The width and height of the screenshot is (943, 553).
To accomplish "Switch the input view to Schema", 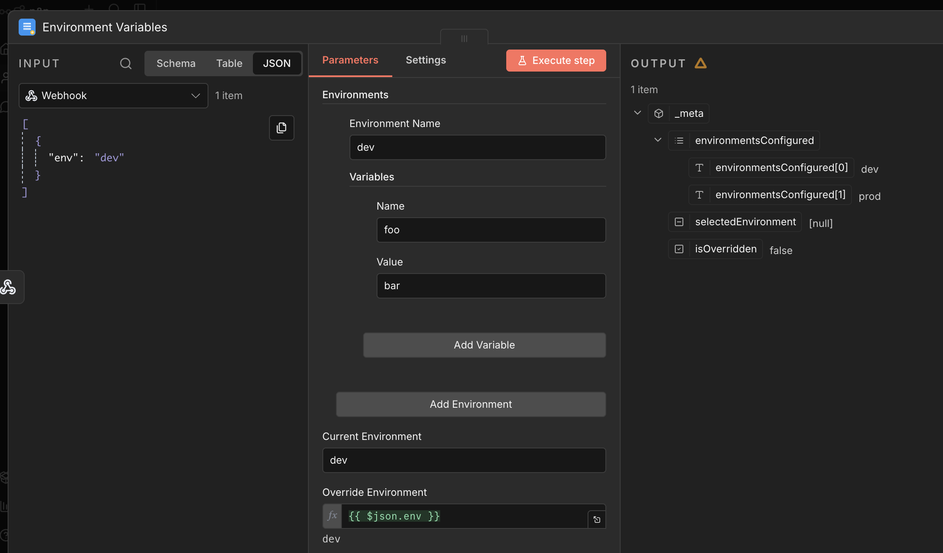I will 176,64.
